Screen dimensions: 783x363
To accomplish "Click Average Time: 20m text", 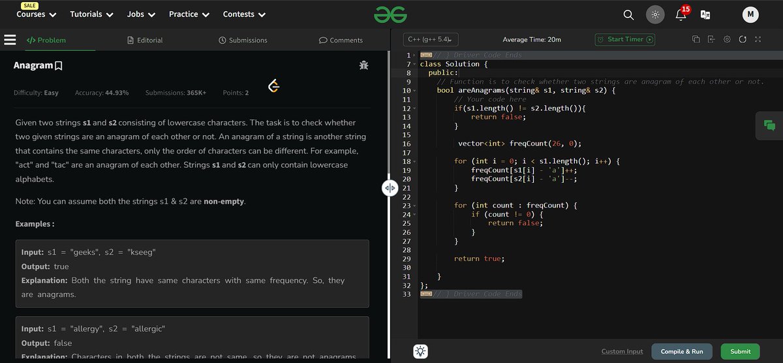I will [x=532, y=39].
